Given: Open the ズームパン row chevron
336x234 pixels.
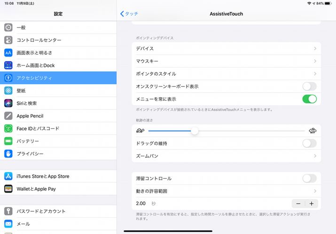Looking at the screenshot, I should click(315, 156).
